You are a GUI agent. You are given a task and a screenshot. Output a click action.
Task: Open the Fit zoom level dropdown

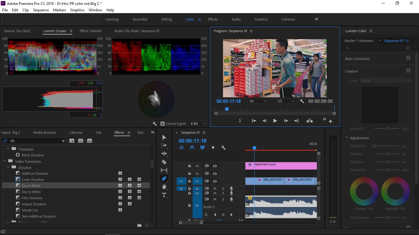[x=257, y=101]
